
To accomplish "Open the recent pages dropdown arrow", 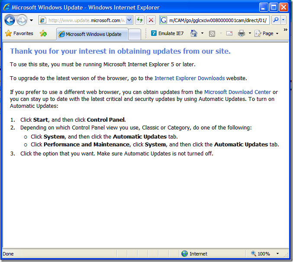I will 32,20.
